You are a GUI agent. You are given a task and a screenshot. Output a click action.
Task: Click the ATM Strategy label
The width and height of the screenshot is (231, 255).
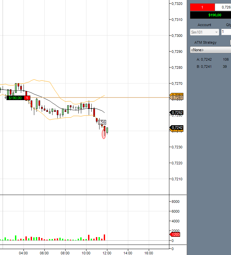(x=205, y=42)
